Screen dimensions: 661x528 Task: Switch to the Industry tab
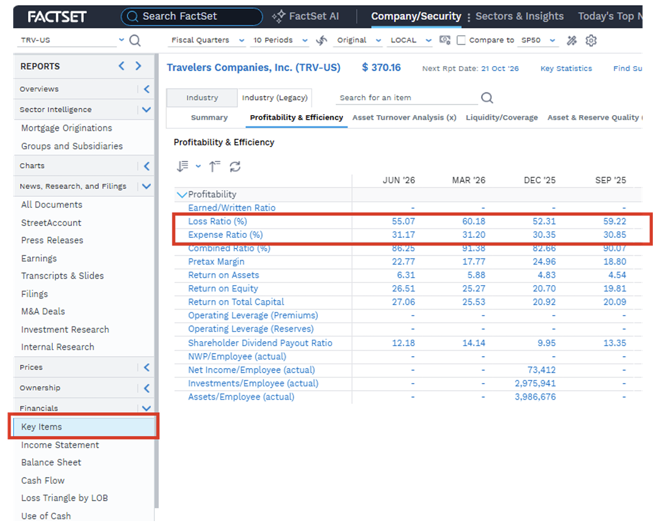point(202,98)
